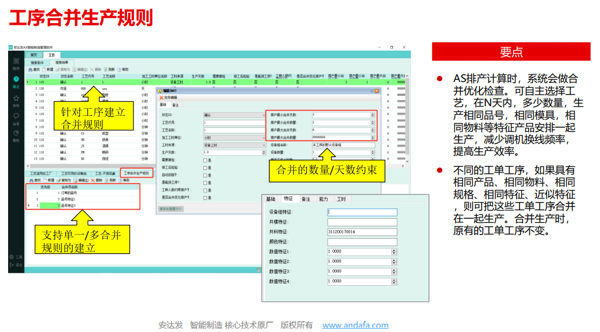Click the 设备组特征 input field
This screenshot has height=332, width=600.
pos(362,212)
